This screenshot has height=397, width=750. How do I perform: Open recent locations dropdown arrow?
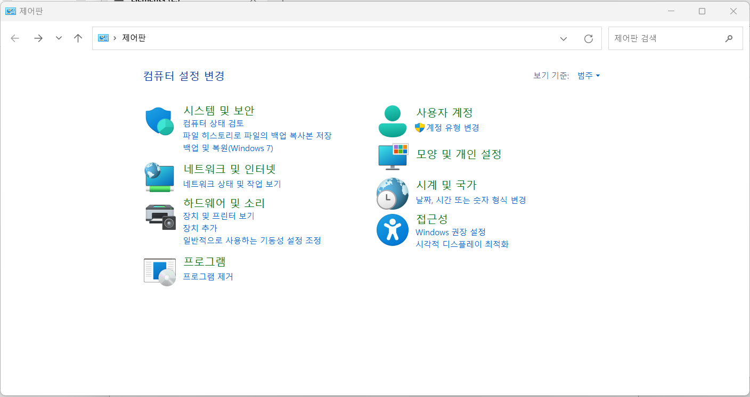59,38
